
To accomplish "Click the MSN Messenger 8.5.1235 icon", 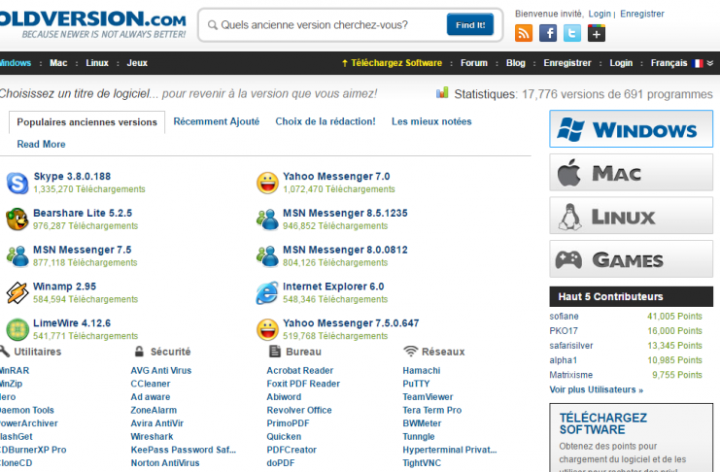I will [x=268, y=219].
